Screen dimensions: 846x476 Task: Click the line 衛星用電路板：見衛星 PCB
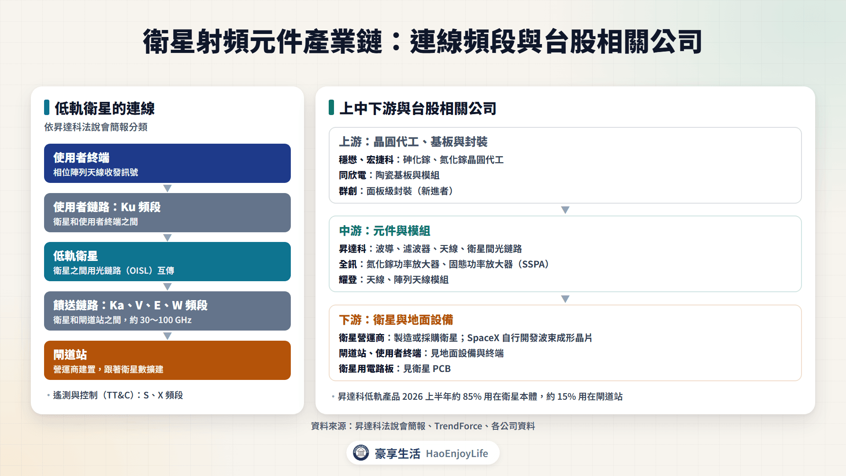394,368
